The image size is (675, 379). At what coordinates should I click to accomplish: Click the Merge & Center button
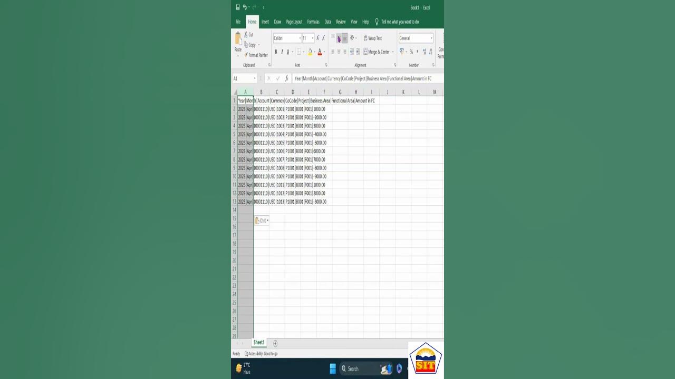tap(377, 52)
